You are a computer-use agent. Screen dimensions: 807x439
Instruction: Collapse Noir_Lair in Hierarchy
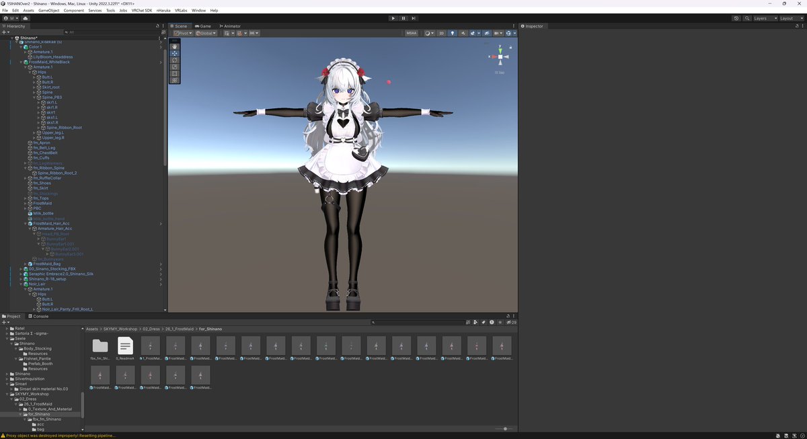point(21,284)
